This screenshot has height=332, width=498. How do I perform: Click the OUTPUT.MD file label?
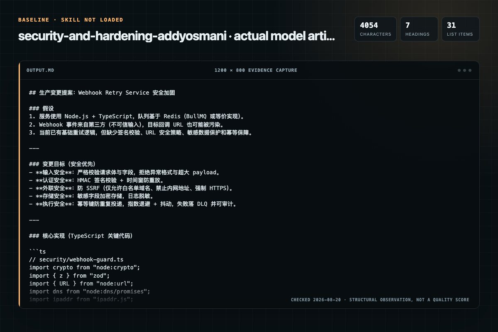[40, 70]
